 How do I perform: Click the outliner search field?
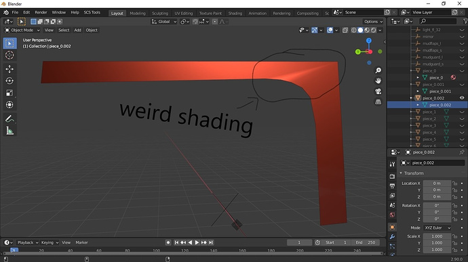pos(438,21)
